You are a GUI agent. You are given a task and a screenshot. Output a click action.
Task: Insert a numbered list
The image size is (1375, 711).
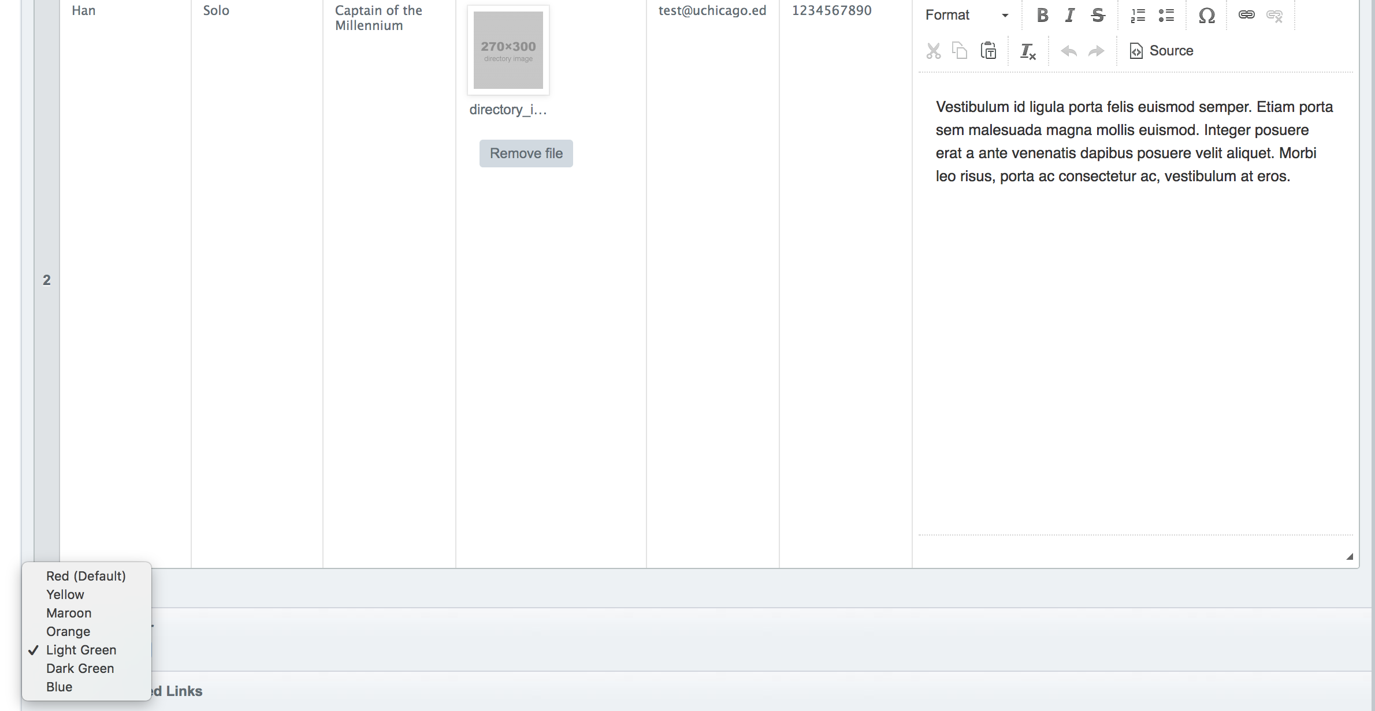coord(1138,16)
